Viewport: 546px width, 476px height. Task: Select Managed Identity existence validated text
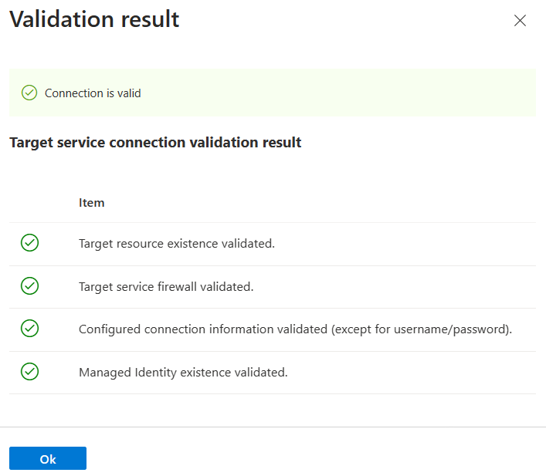click(x=183, y=373)
